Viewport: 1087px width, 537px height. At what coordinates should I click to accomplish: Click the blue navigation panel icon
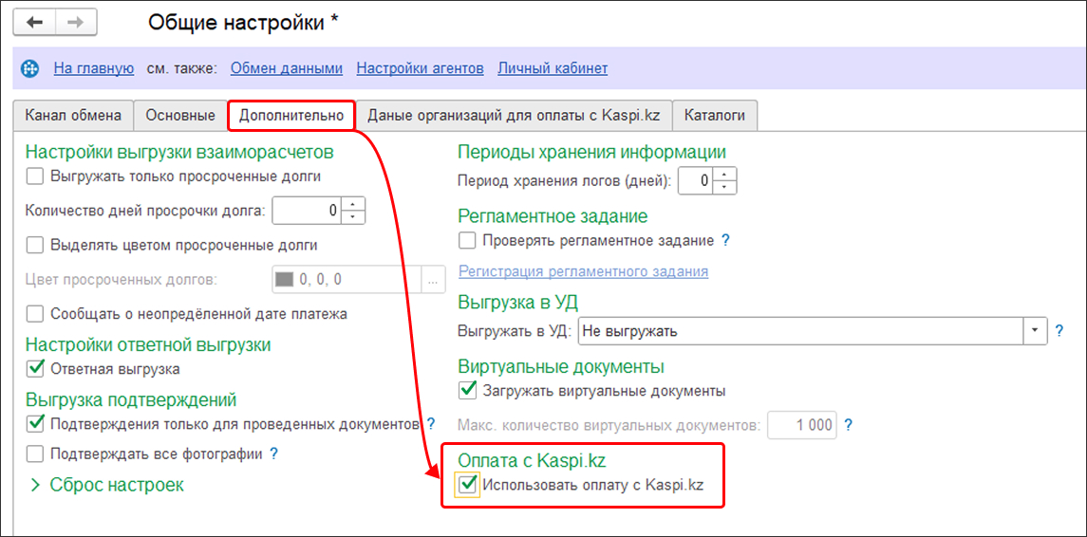pyautogui.click(x=29, y=68)
